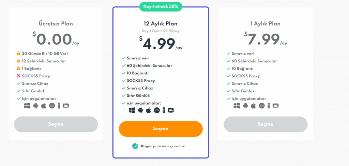Select the 1 Aylık Plan Seçme button
The image size is (349, 166).
(x=265, y=124)
